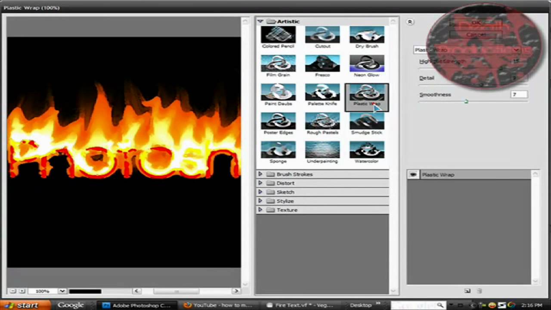Select the Cutout filter thumbnail
This screenshot has width=551, height=310.
(322, 37)
